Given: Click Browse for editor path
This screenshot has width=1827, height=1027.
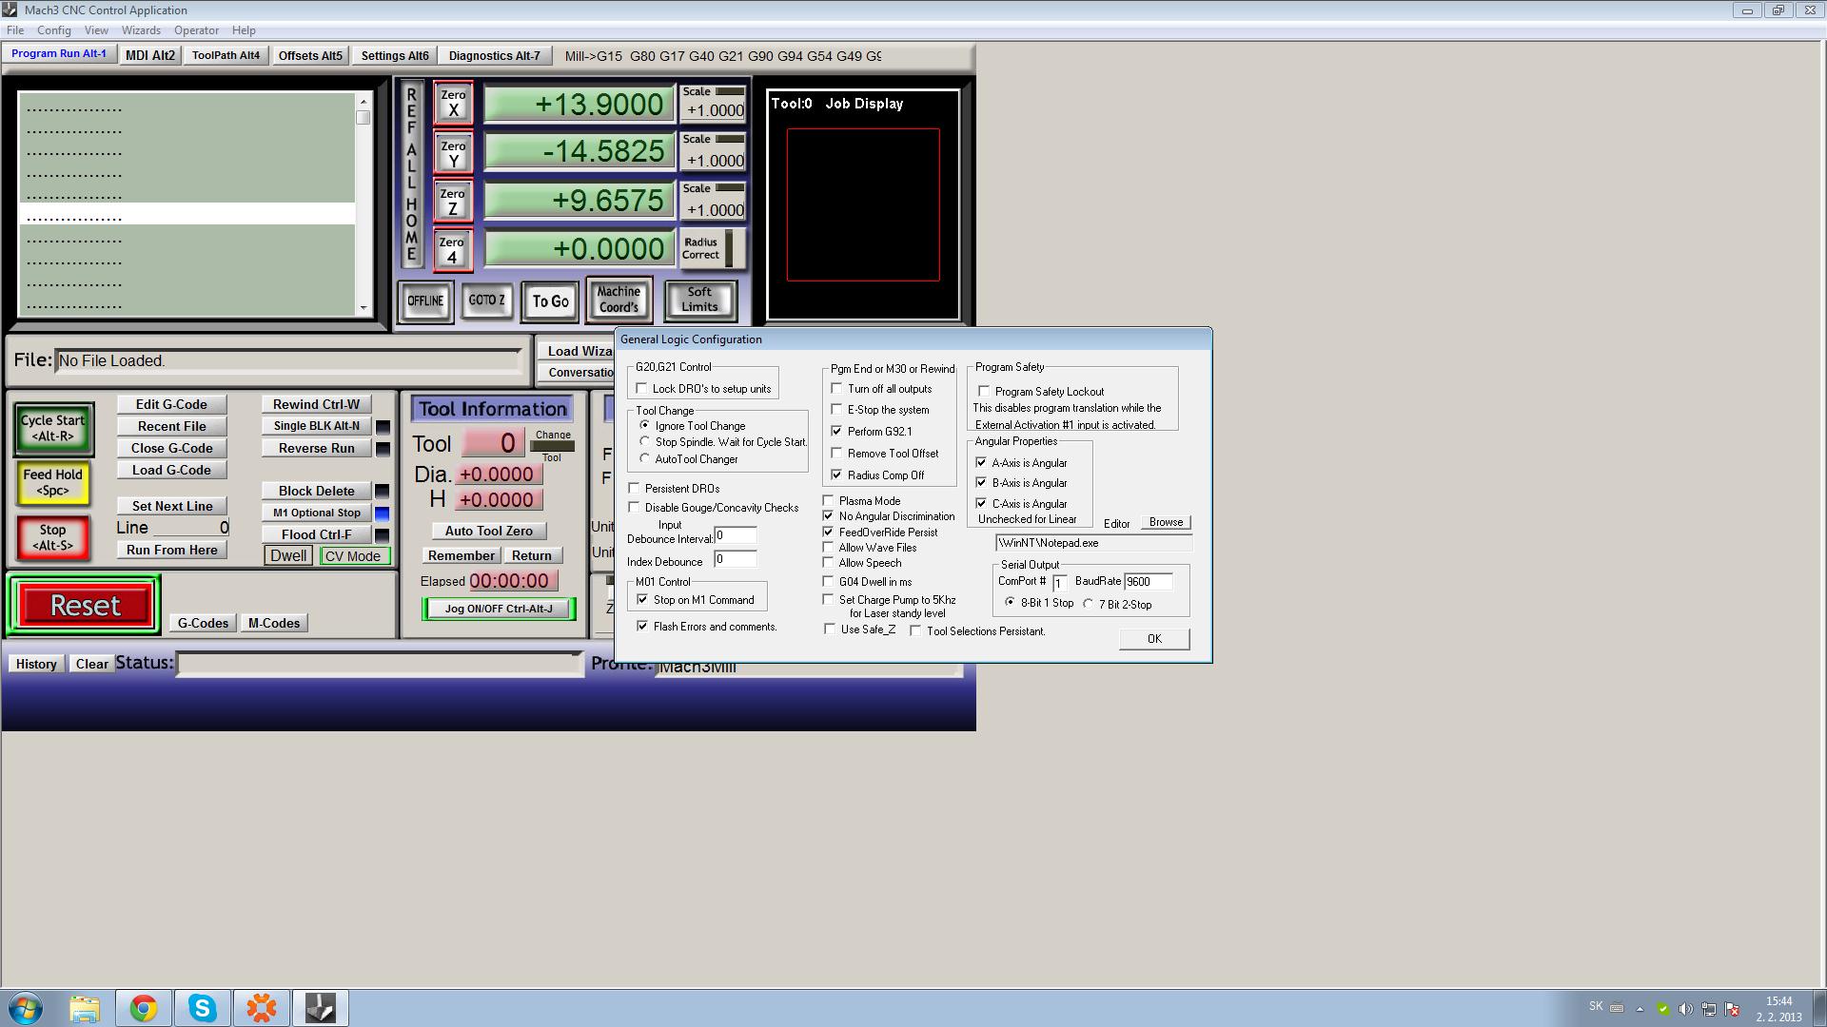Looking at the screenshot, I should click(x=1165, y=522).
